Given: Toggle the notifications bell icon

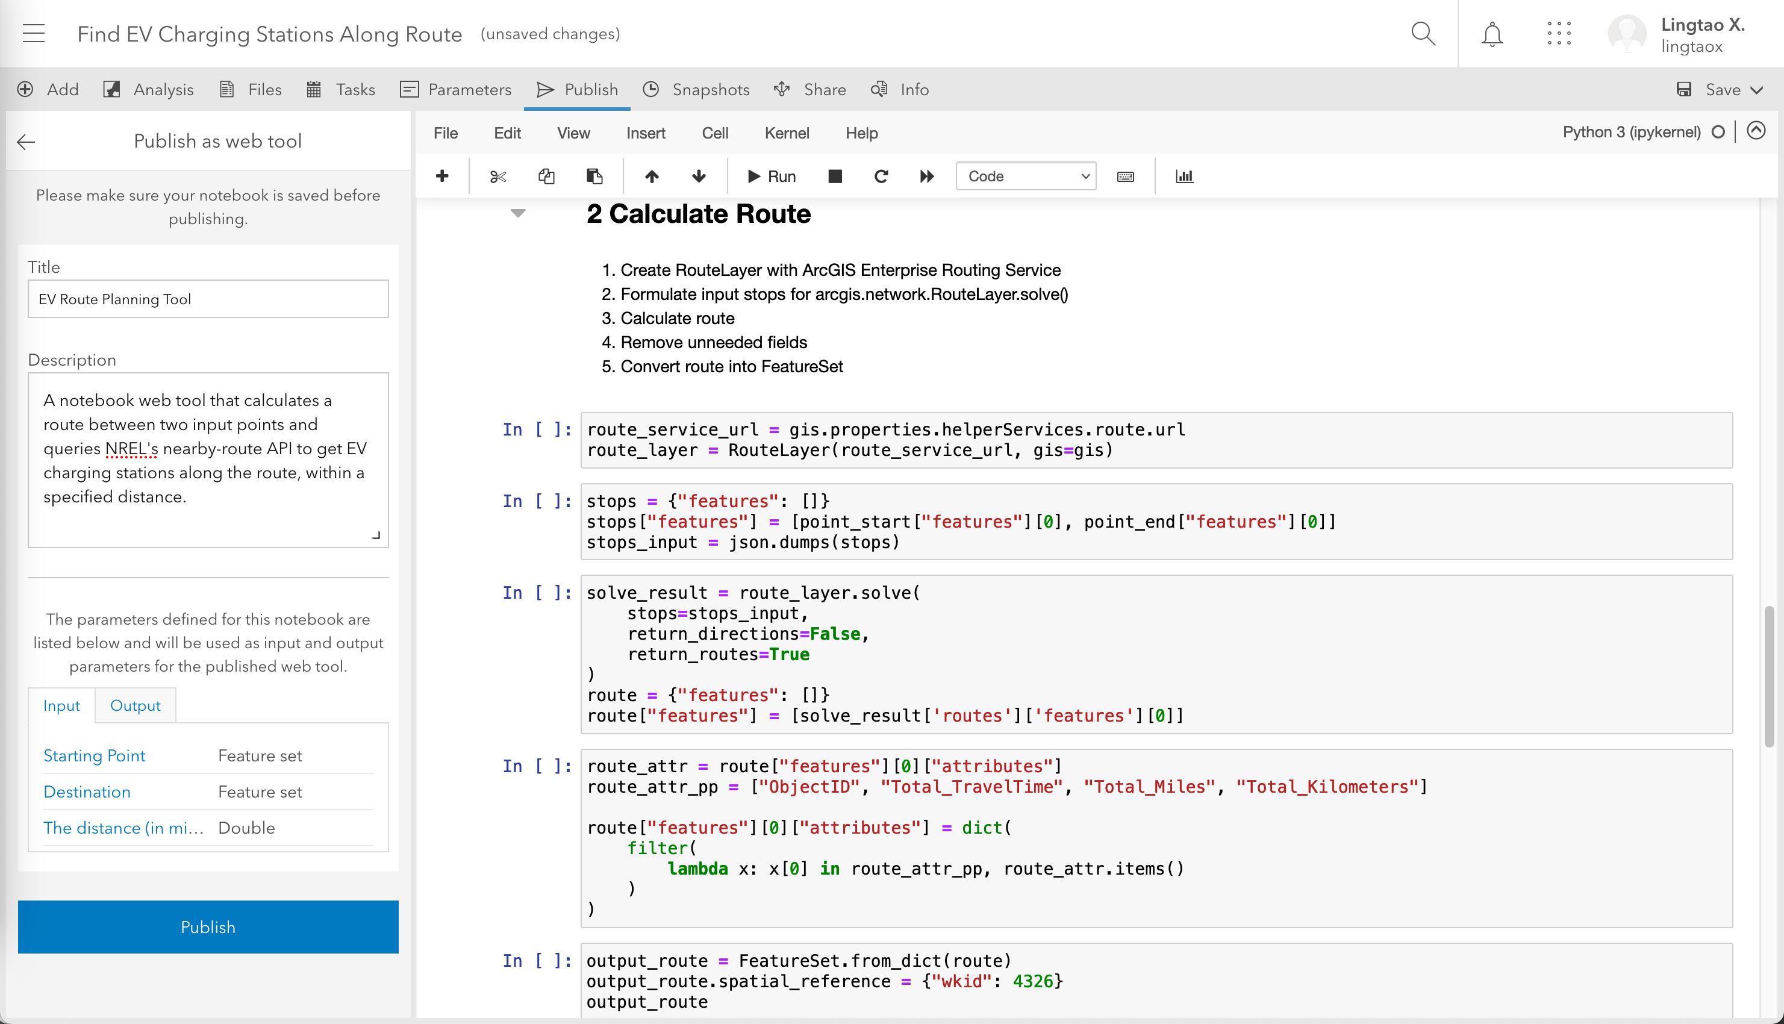Looking at the screenshot, I should click(1491, 33).
